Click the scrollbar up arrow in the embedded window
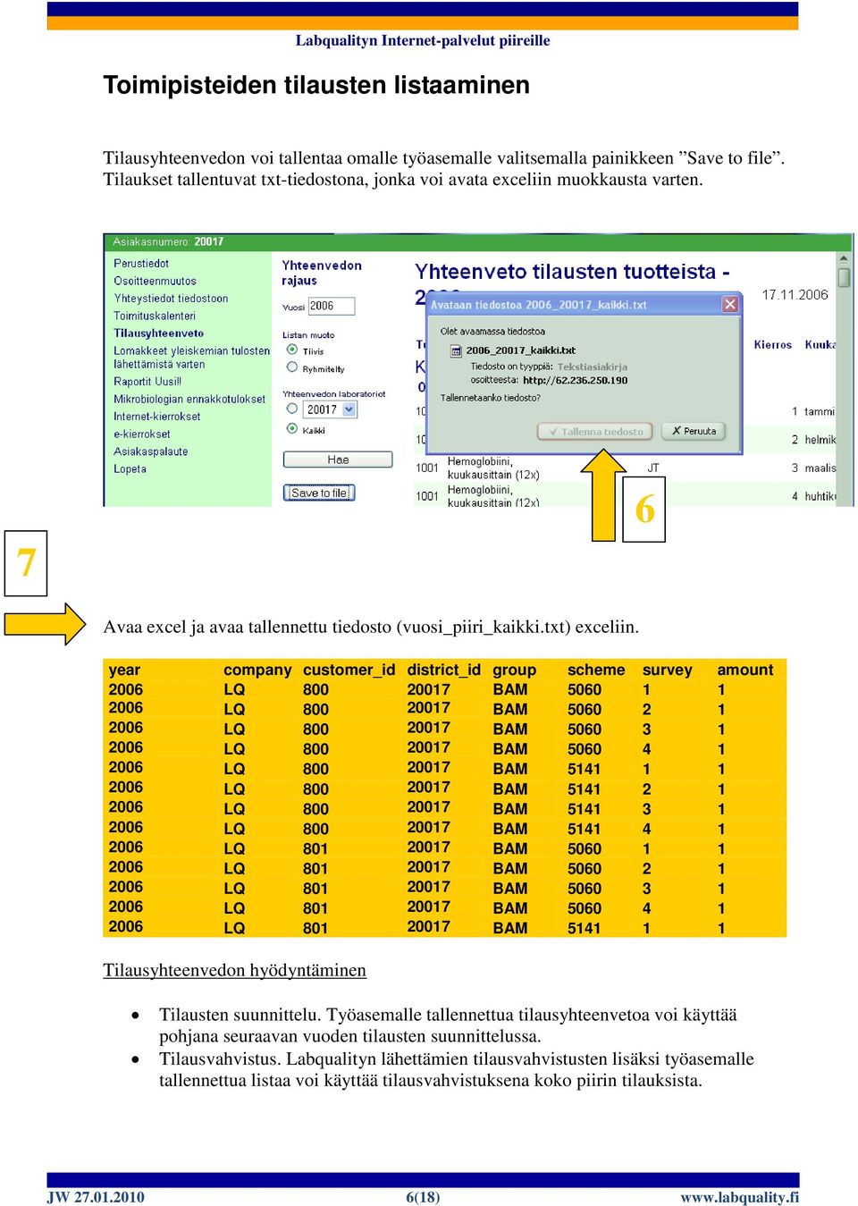The image size is (858, 1206). point(843,258)
